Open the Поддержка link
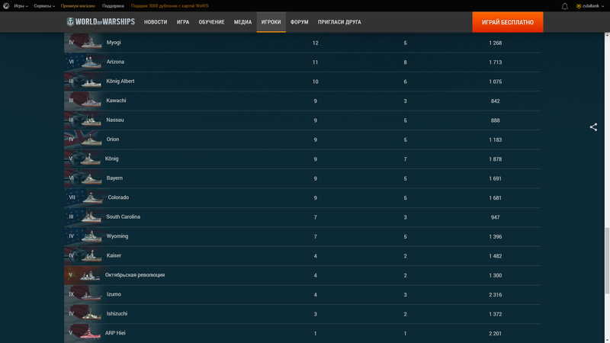Viewport: 610px width, 343px height. [x=113, y=6]
